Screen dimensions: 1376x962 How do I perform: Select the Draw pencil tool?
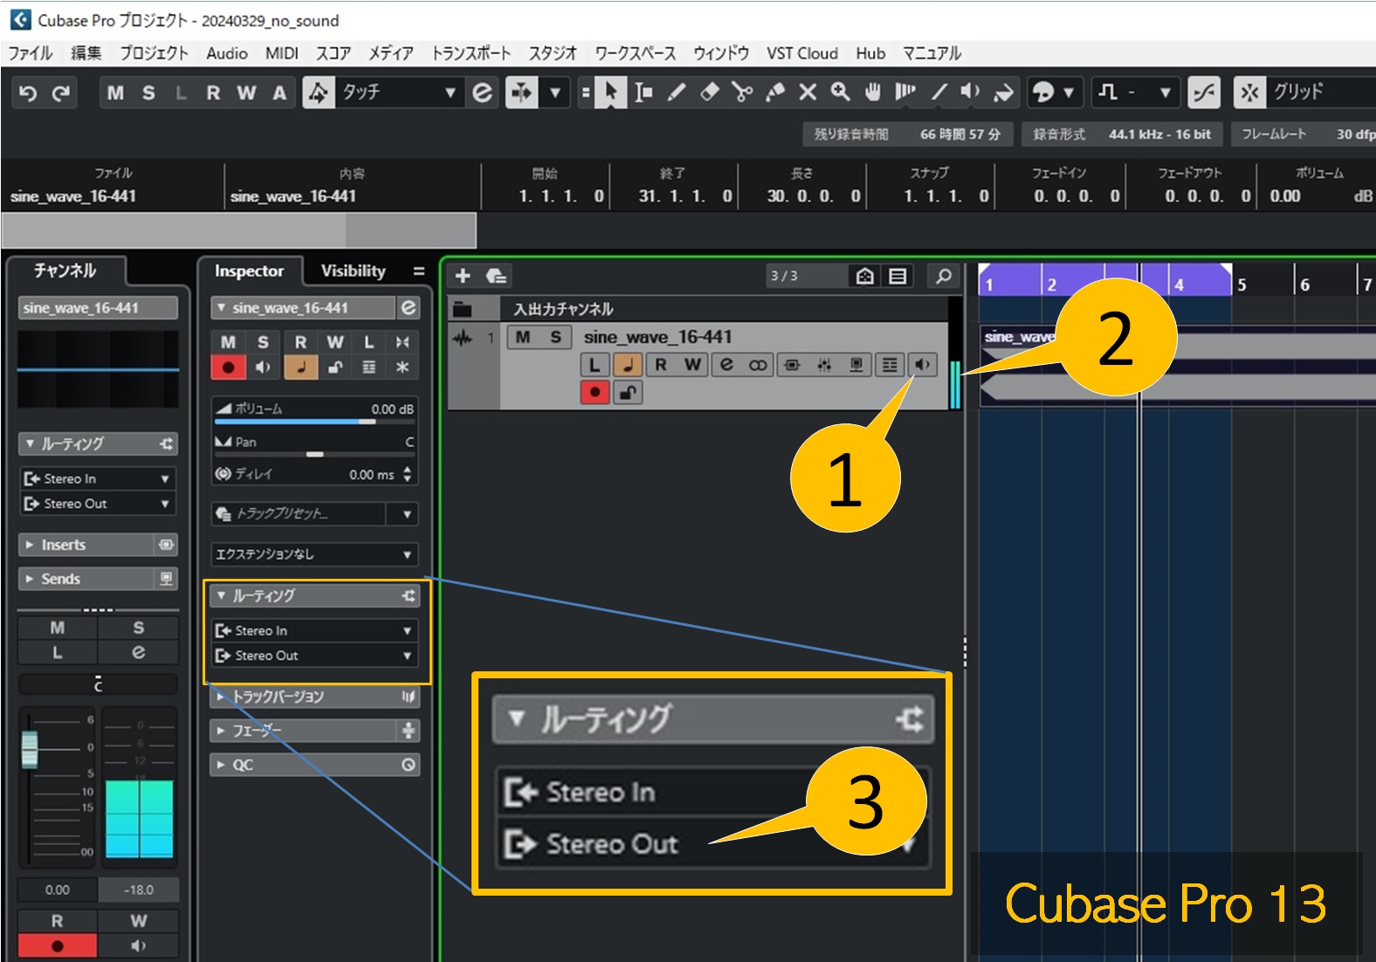(677, 92)
